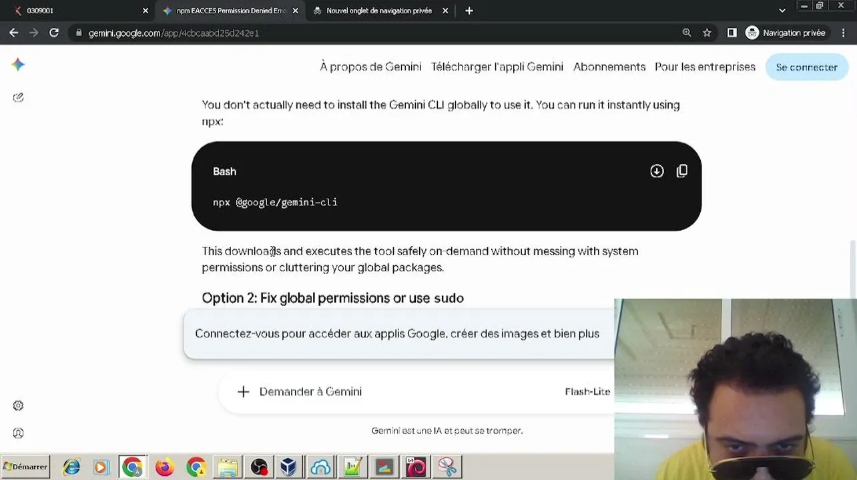Click the address bar URL
Viewport: 857px width, 480px height.
click(174, 33)
